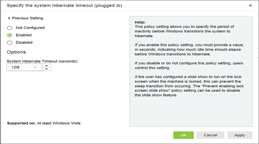This screenshot has height=144, width=259.
Task: Decrease the timeout with the down arrow
Action: (x=47, y=69)
